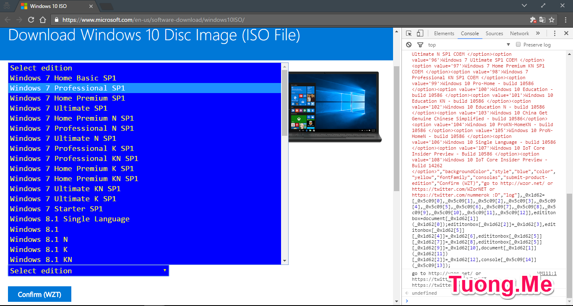Open DevTools three-dot customize menu
This screenshot has width=573, height=306.
(x=555, y=34)
